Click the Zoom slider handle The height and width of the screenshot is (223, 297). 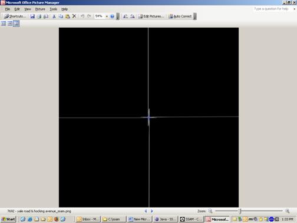click(240, 211)
